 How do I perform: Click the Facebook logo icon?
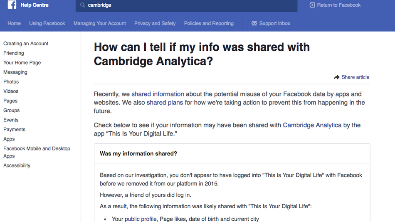[12, 5]
